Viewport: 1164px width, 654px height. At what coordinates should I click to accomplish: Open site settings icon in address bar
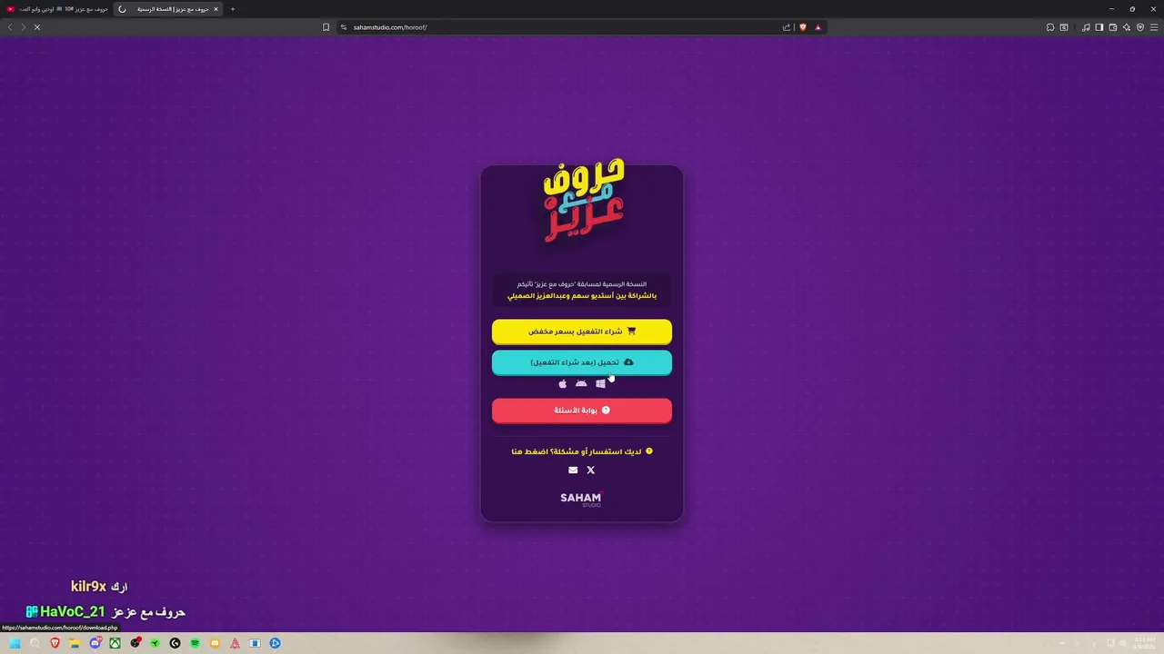point(344,27)
